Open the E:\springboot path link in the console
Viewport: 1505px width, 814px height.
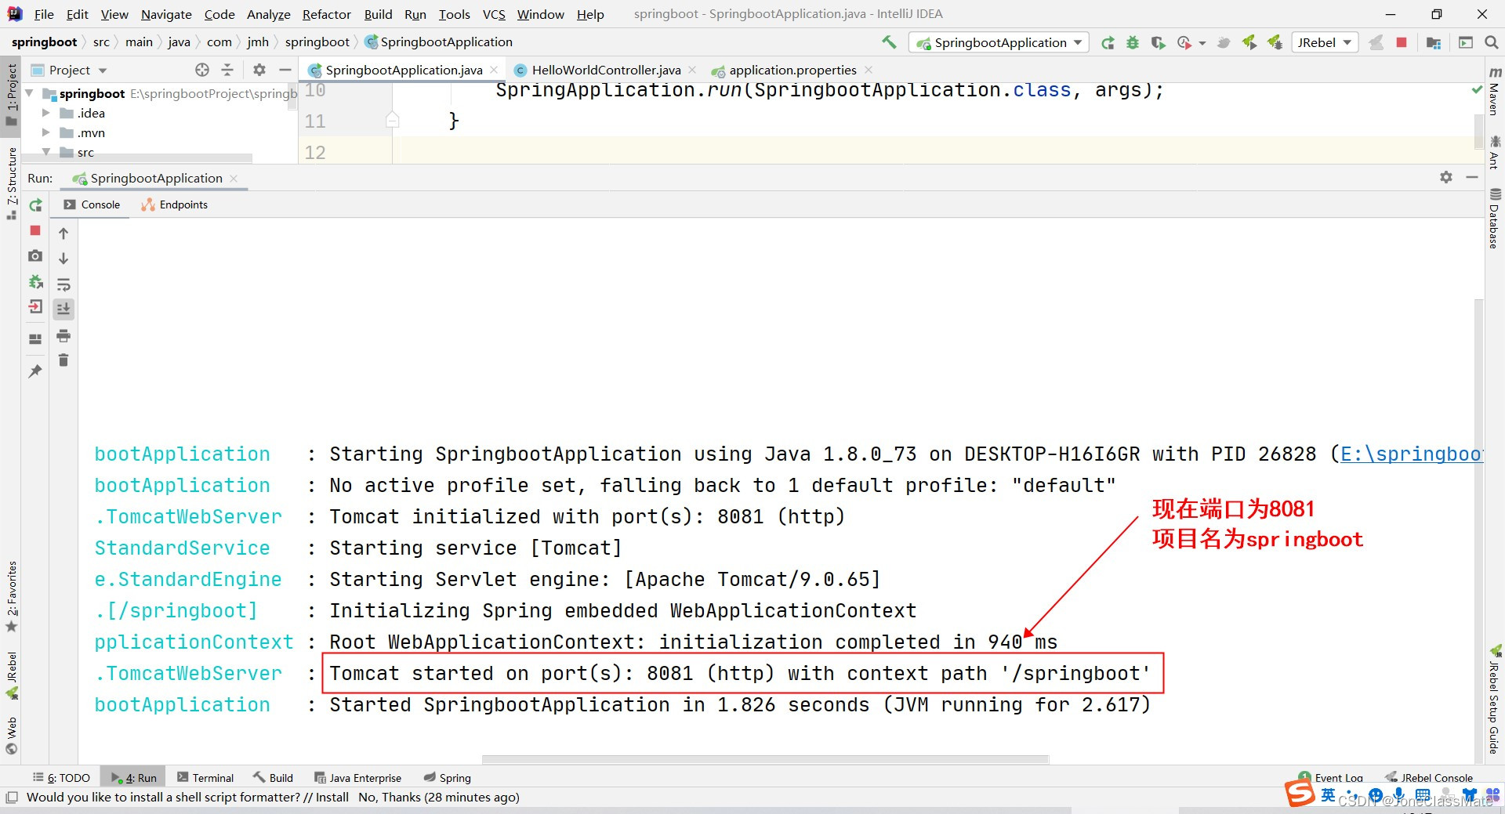click(x=1411, y=454)
